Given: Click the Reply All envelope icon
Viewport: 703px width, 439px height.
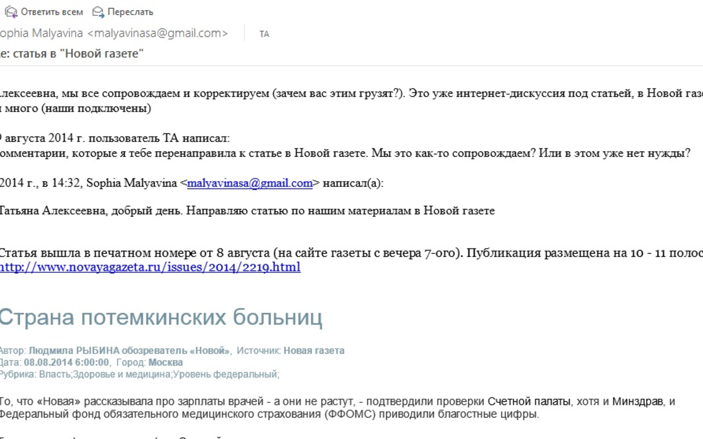Looking at the screenshot, I should click(x=11, y=12).
